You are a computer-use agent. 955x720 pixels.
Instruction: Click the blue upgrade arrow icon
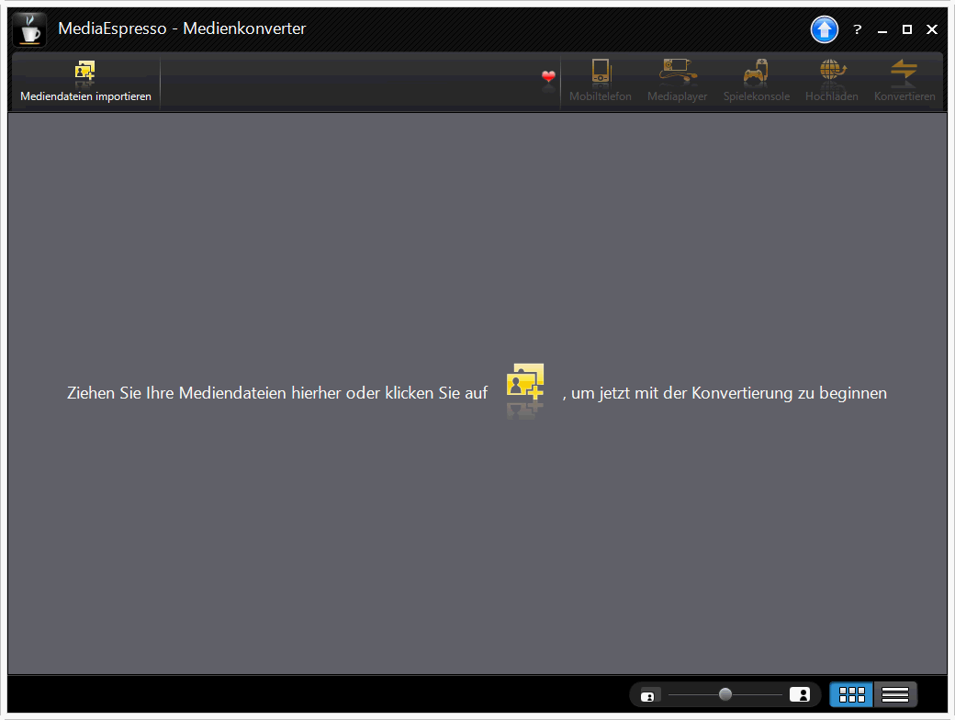(x=824, y=29)
